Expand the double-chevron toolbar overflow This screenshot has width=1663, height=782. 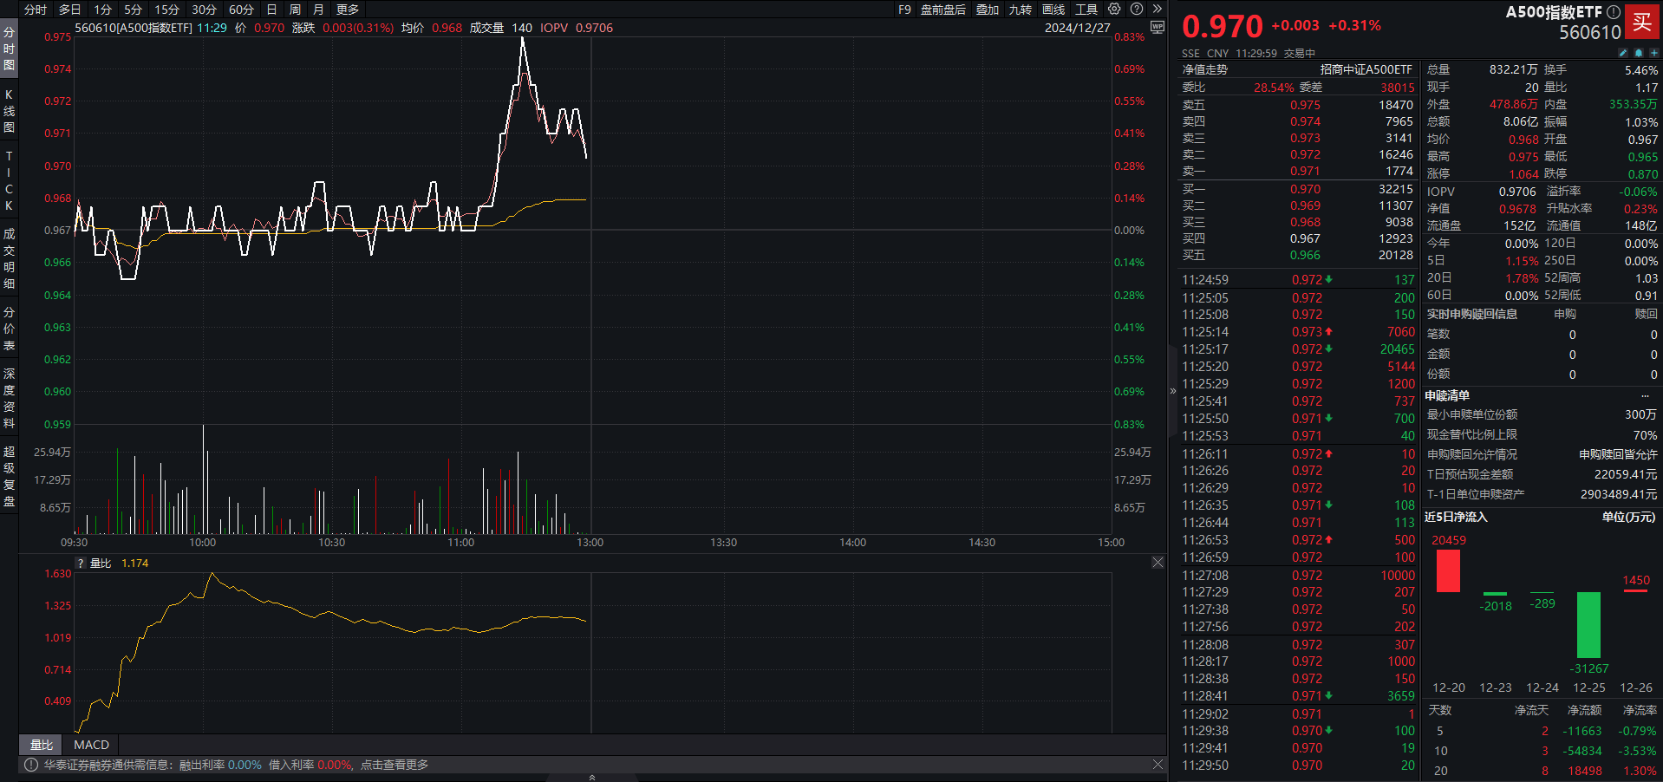(x=1158, y=9)
